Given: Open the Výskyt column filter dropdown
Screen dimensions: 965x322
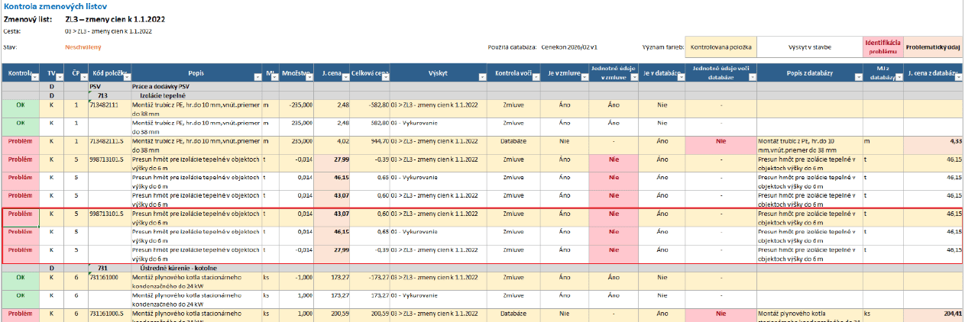Looking at the screenshot, I should [481, 77].
